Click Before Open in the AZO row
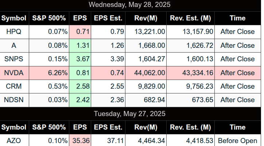This screenshot has height=146, width=264. 238,140
